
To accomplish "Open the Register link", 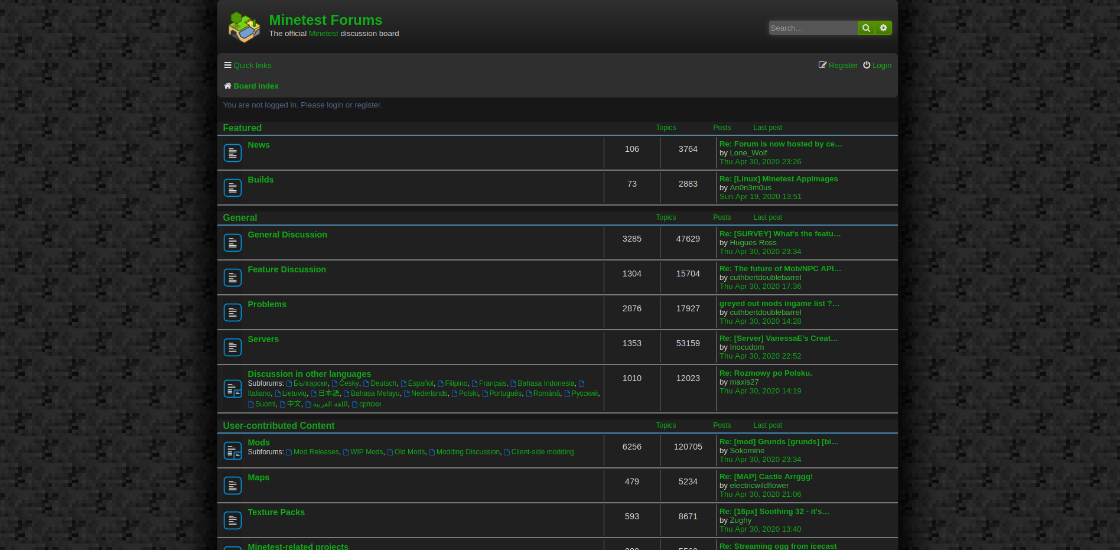I will click(843, 65).
